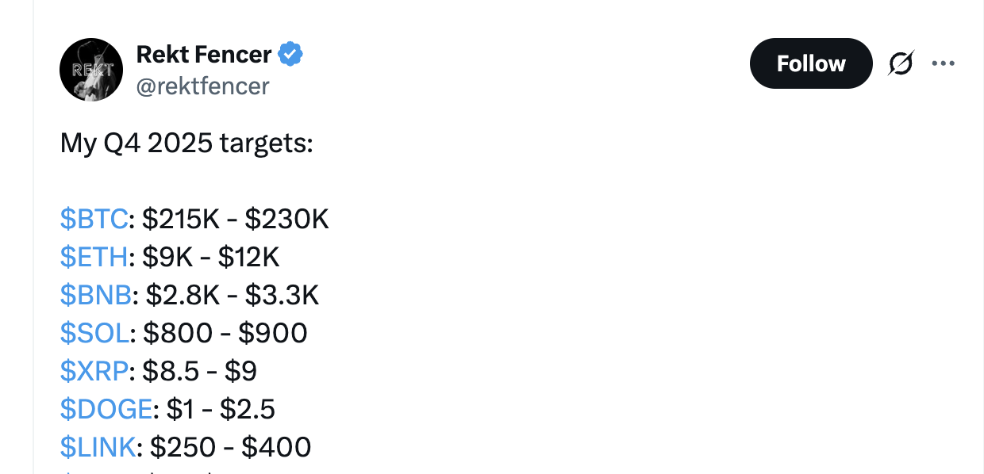Click the "My Q4 2025 targets:" text
This screenshot has height=474, width=984.
(186, 143)
